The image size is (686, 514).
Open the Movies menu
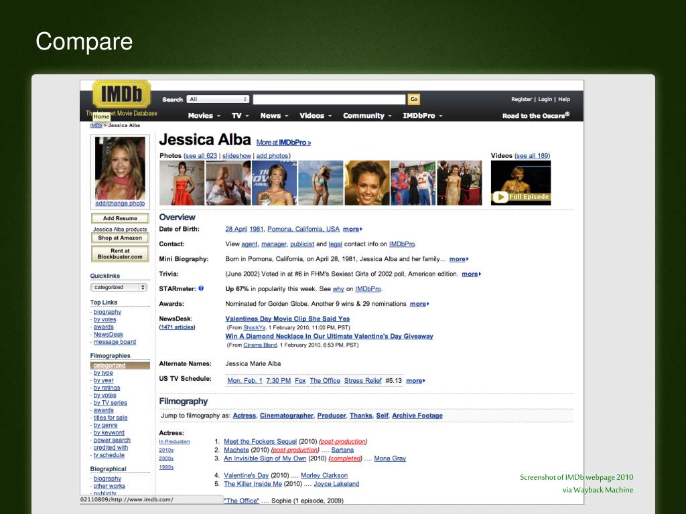pos(204,116)
